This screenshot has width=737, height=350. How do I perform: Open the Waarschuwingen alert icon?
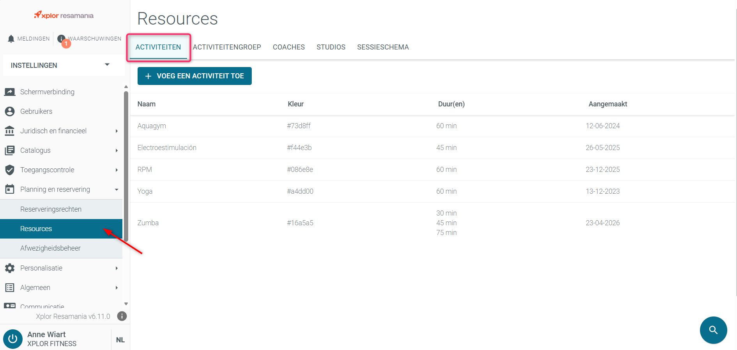61,39
